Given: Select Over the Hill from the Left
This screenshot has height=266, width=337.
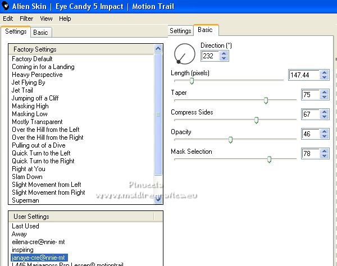Looking at the screenshot, I should [x=45, y=130].
